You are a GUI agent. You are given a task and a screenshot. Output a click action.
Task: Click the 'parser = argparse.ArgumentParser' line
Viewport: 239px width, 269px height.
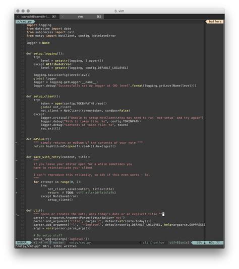pyautogui.click(x=79, y=218)
